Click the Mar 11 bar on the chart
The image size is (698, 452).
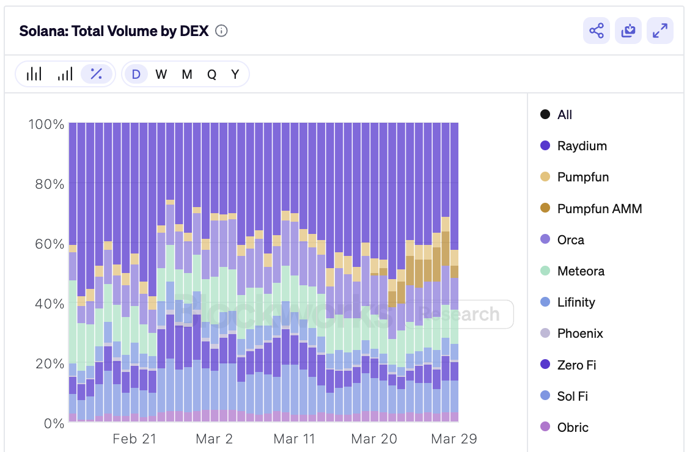pos(295,275)
